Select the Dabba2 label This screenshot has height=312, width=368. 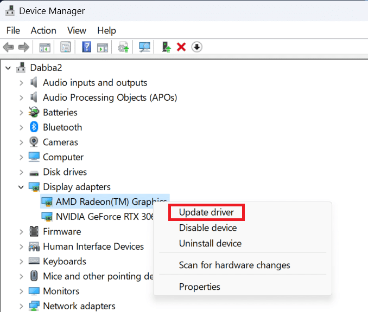46,68
